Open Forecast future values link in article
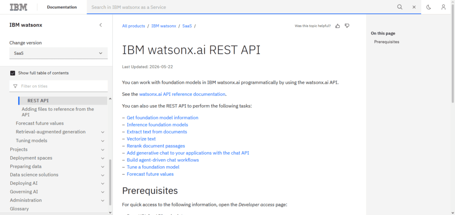The width and height of the screenshot is (455, 215). [150, 174]
